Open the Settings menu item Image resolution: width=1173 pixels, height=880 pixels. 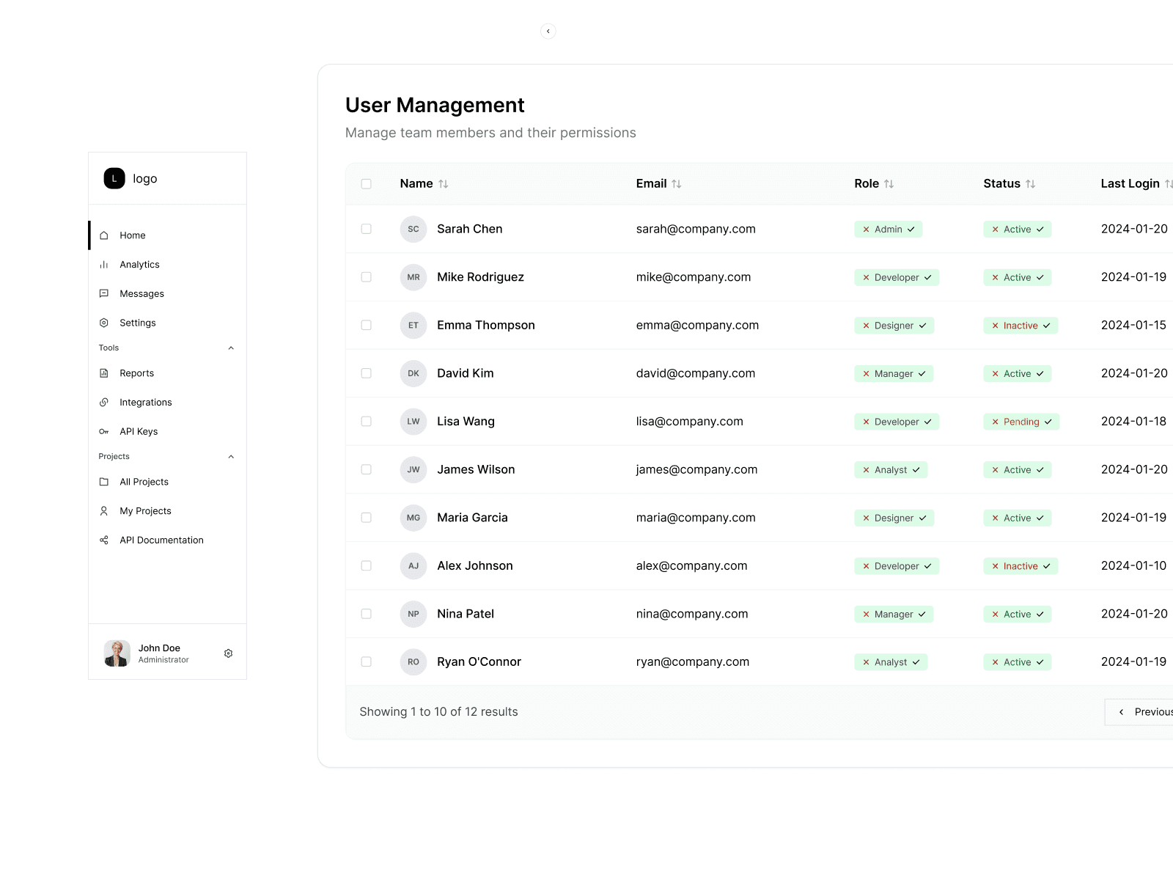pos(168,323)
